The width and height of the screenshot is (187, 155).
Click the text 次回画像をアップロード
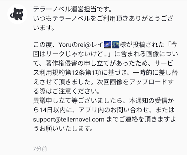[132, 82]
